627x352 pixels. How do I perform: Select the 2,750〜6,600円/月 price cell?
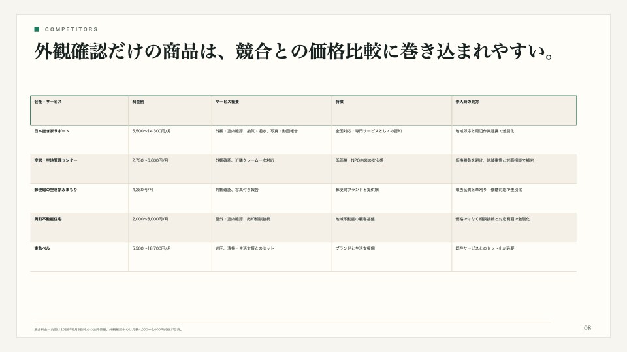170,169
